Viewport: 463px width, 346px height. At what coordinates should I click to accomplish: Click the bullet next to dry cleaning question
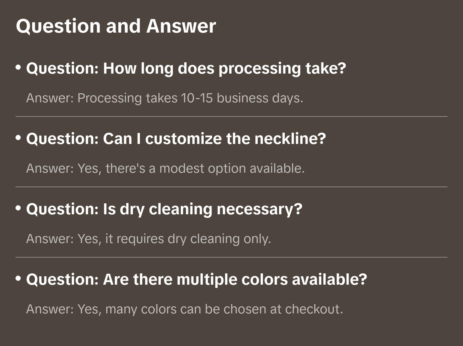(x=18, y=208)
